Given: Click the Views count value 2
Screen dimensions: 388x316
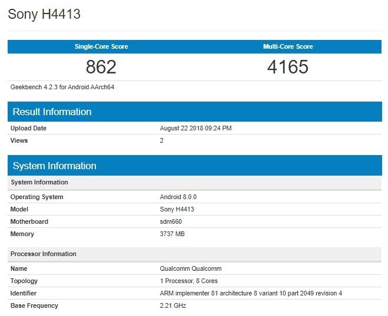Looking at the screenshot, I should [x=161, y=140].
